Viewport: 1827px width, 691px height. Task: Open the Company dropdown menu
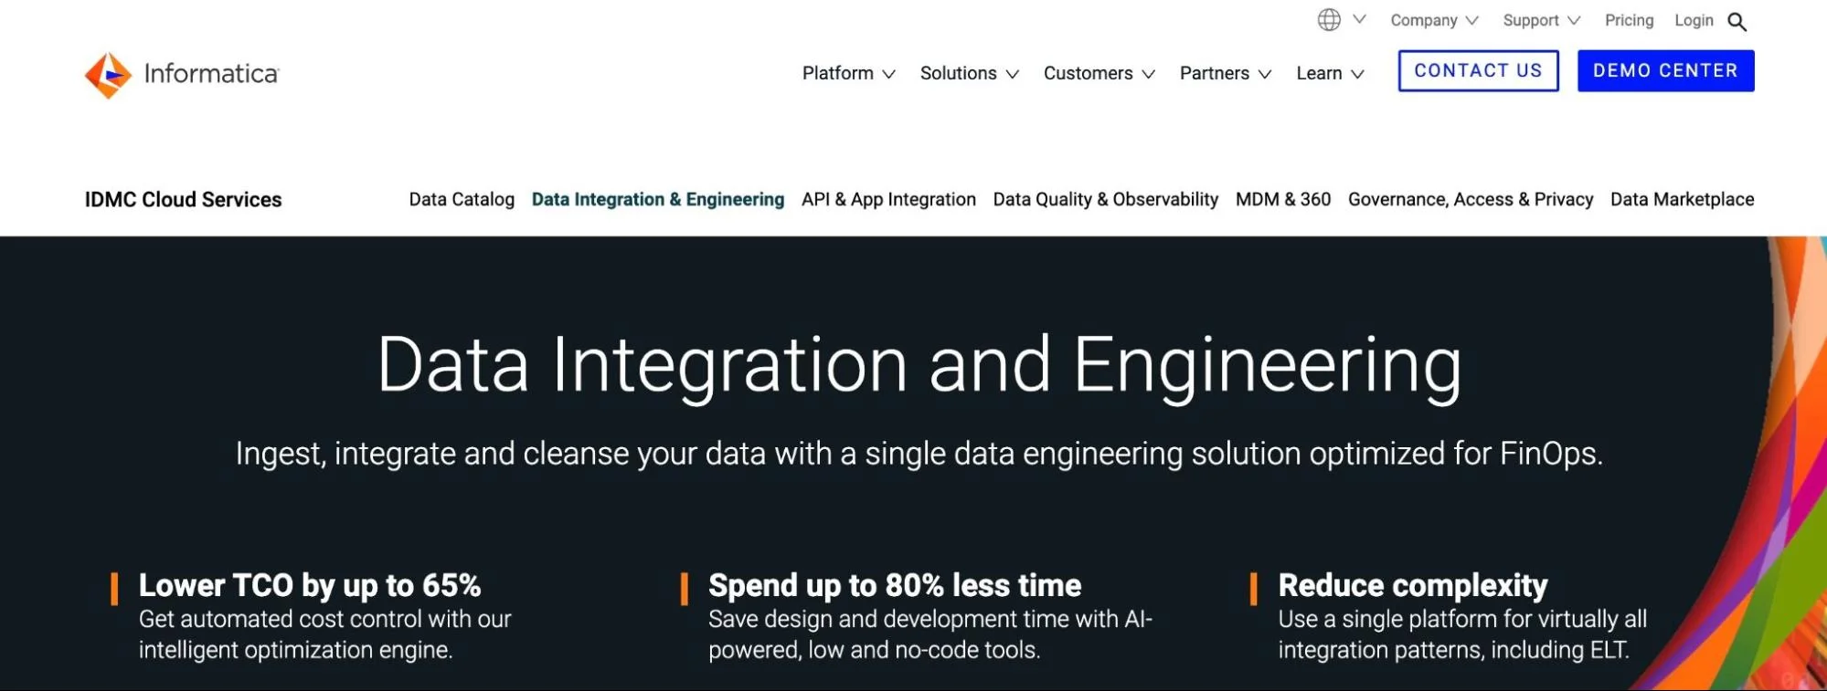(x=1434, y=20)
